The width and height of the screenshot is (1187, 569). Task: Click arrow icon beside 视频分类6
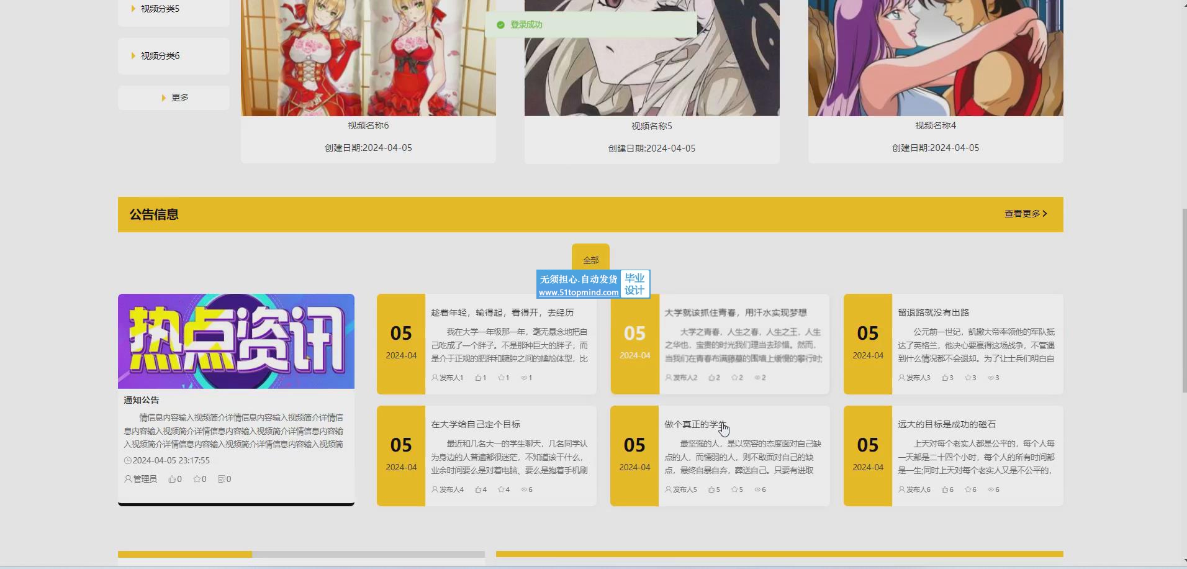pos(133,56)
